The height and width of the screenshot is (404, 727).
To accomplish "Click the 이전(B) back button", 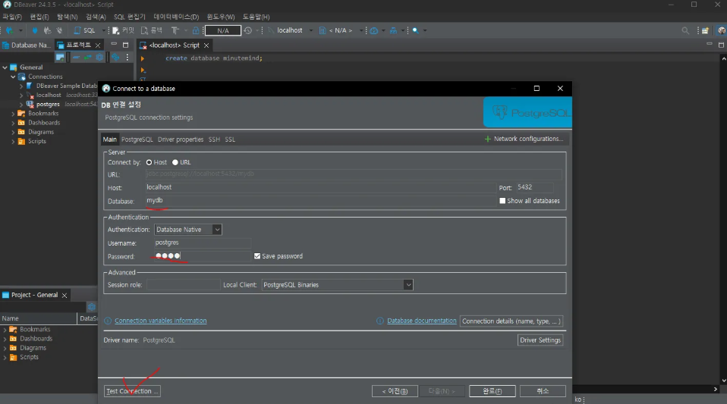I will (395, 391).
